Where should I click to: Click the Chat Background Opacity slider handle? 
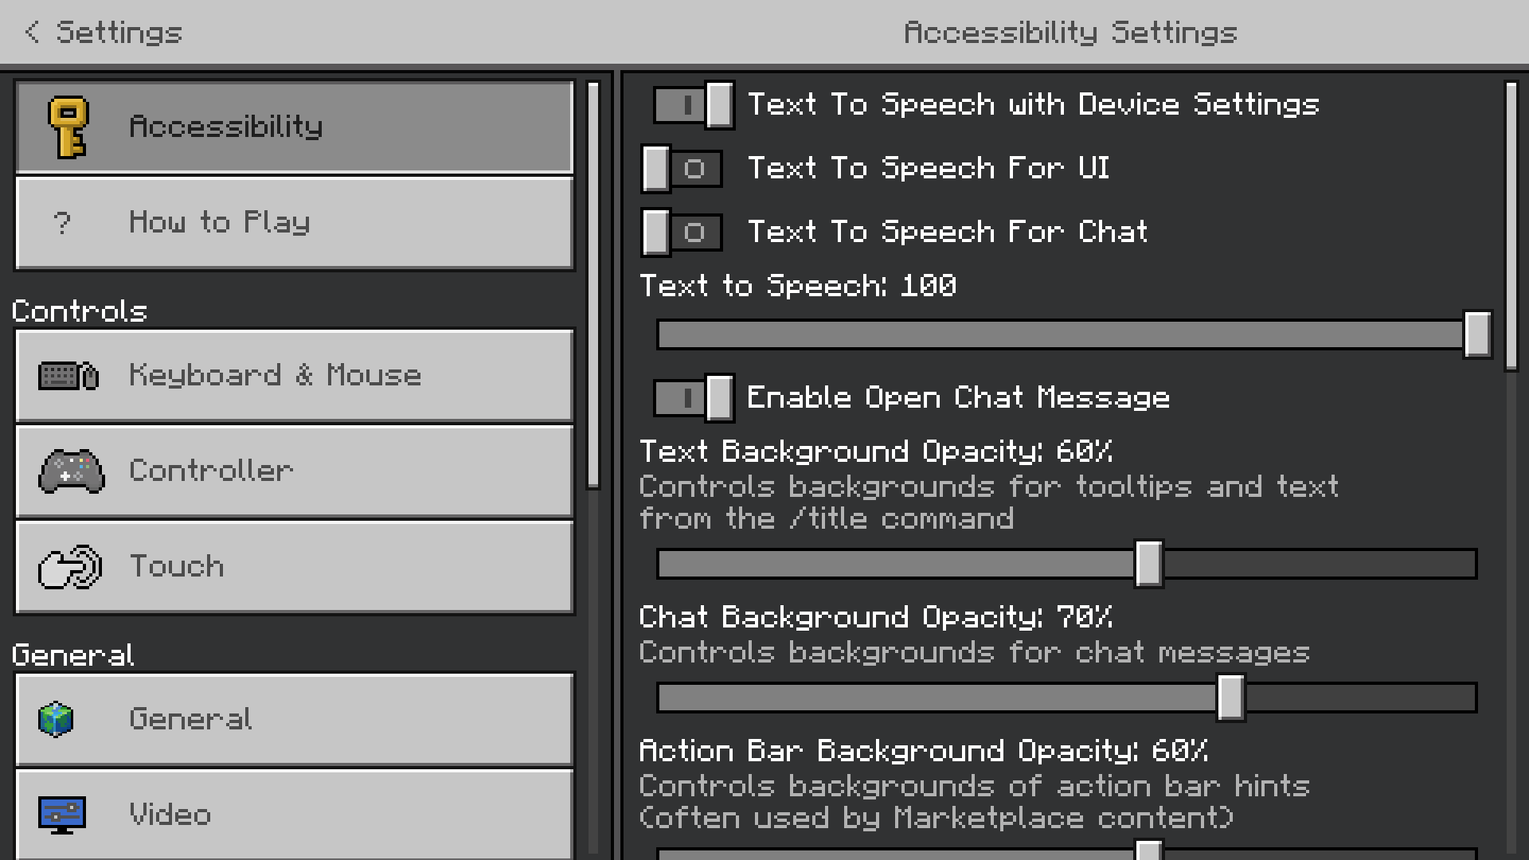[x=1230, y=698]
